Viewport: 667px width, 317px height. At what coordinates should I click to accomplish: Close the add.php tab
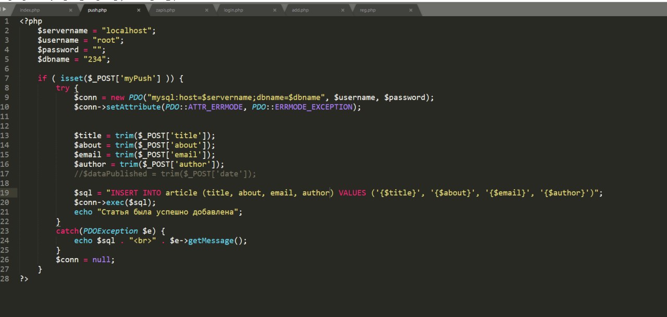pyautogui.click(x=343, y=10)
